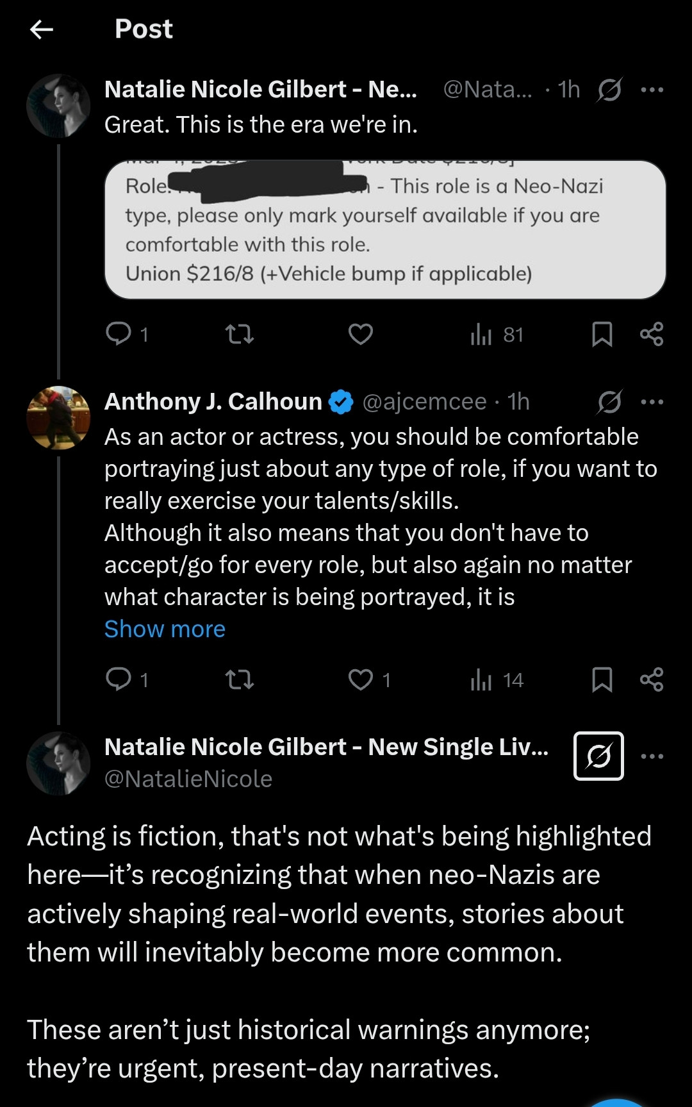The image size is (692, 1107).
Task: View analytics showing 81 views
Action: (x=497, y=334)
